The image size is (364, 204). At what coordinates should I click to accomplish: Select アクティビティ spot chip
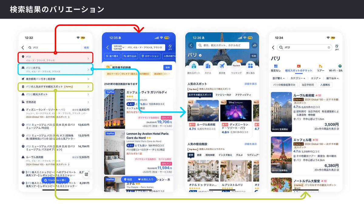tap(243, 95)
